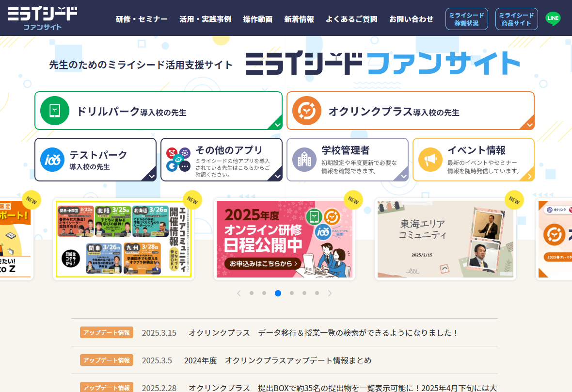
Task: Open お問い合わせ menu item
Action: pyautogui.click(x=412, y=19)
